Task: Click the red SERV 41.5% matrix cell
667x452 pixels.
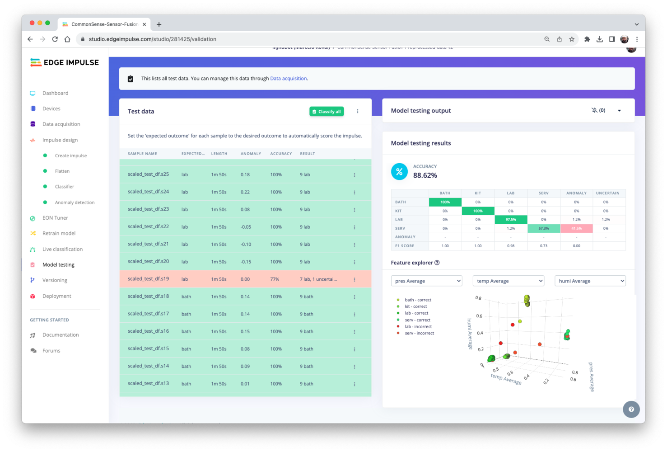Action: (x=576, y=228)
